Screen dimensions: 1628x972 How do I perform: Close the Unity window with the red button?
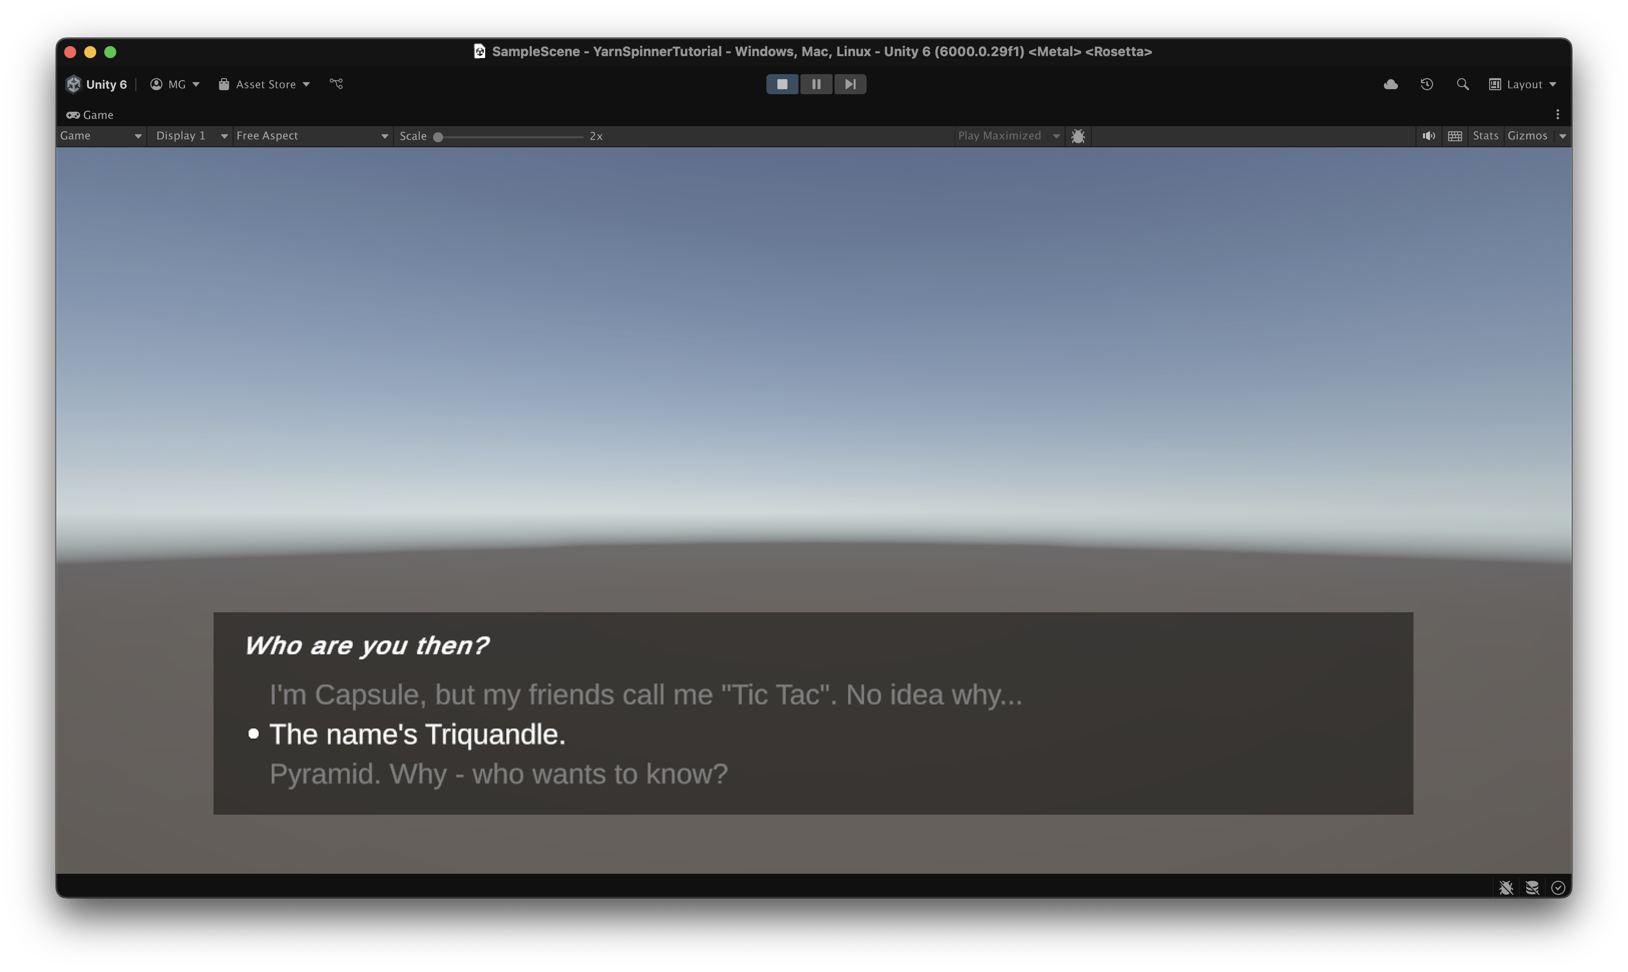click(70, 52)
